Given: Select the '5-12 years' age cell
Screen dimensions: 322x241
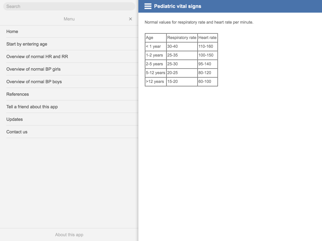Looking at the screenshot, I should pyautogui.click(x=156, y=73).
